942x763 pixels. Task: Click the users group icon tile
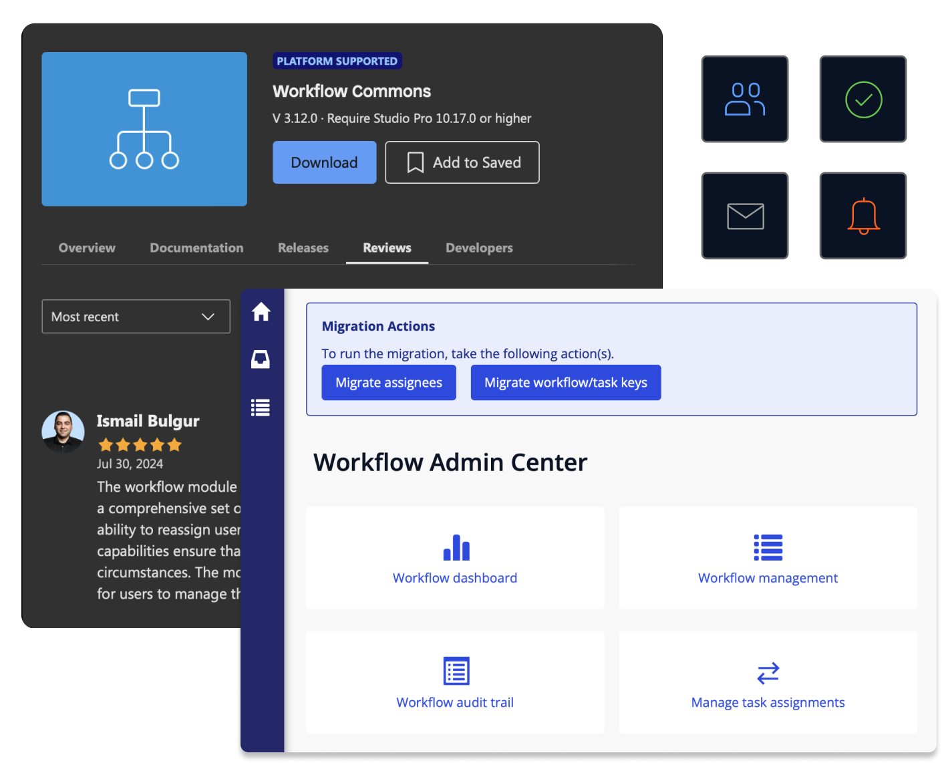pyautogui.click(x=744, y=99)
